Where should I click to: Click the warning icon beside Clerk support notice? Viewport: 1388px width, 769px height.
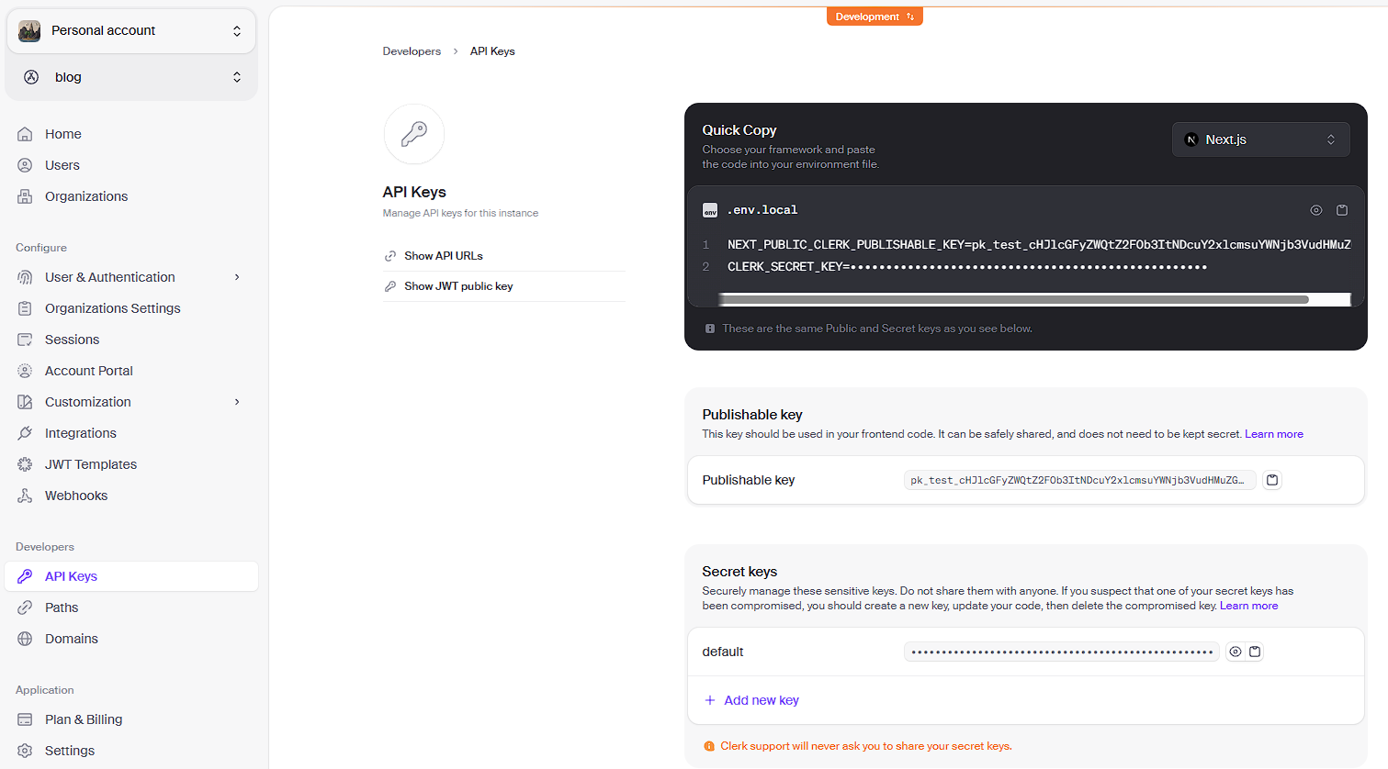pyautogui.click(x=709, y=746)
